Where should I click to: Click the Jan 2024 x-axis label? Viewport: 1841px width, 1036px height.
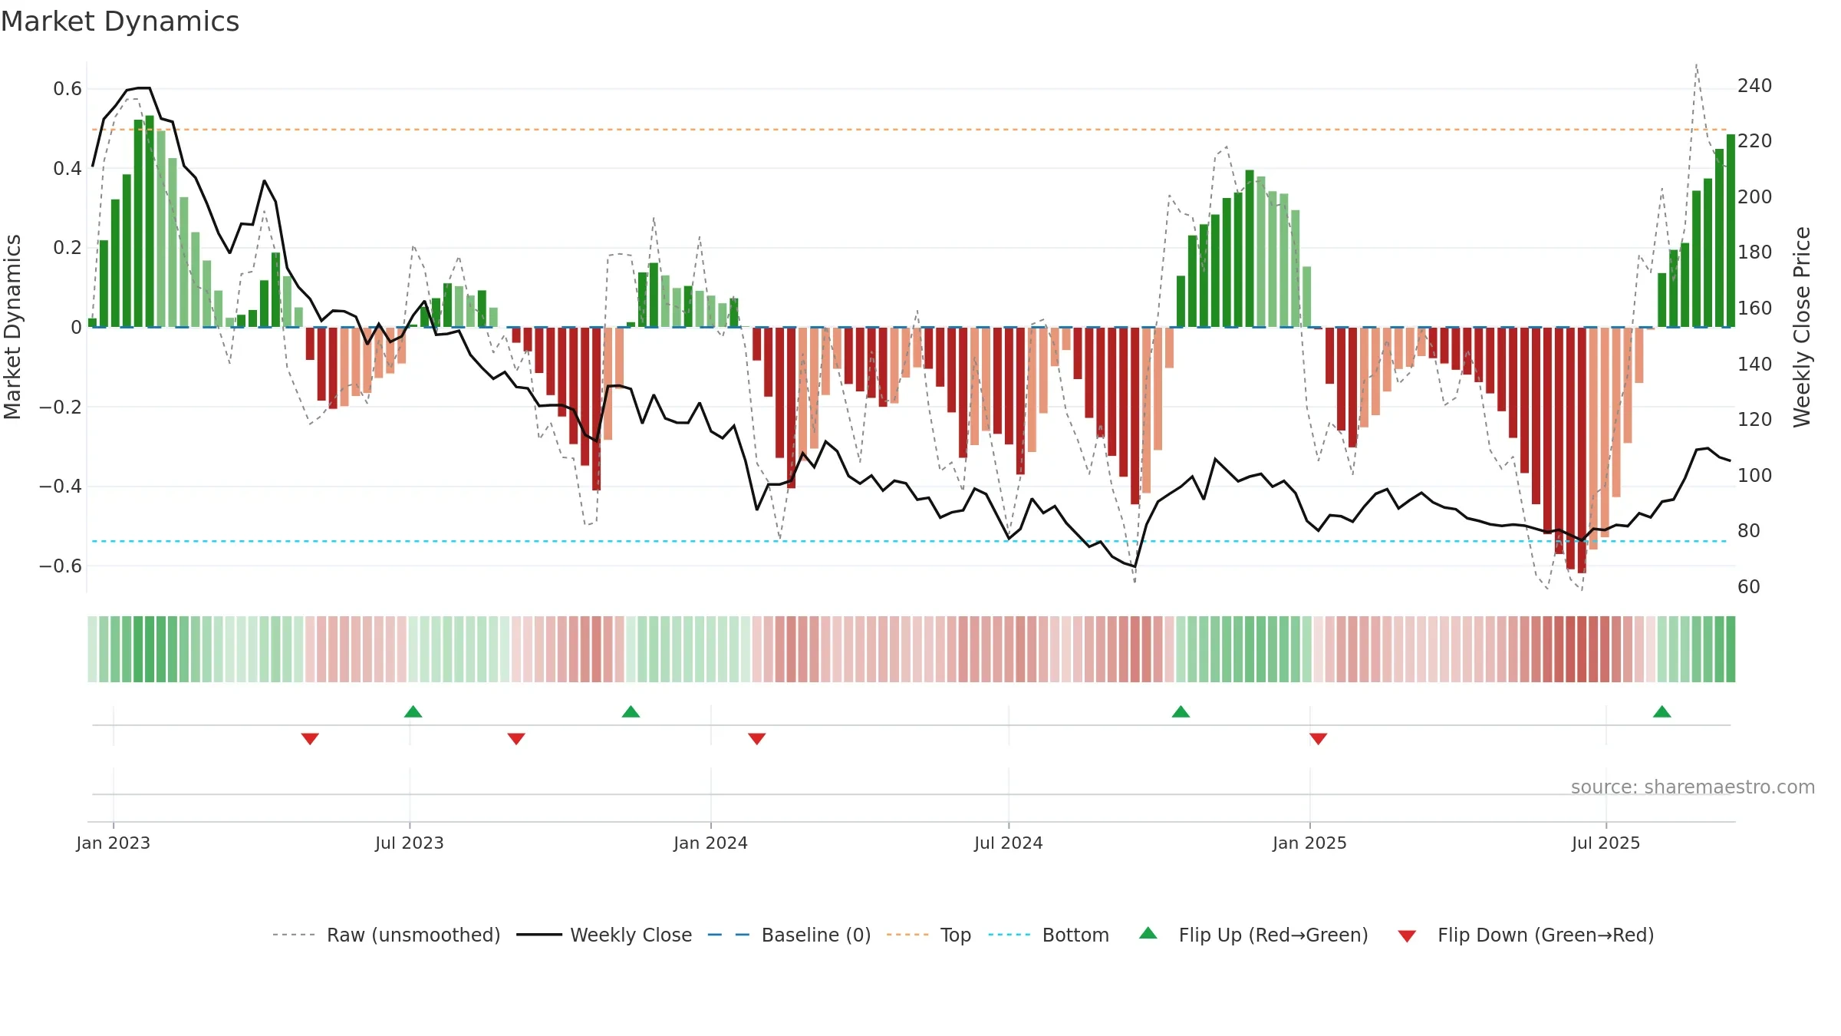[x=711, y=843]
